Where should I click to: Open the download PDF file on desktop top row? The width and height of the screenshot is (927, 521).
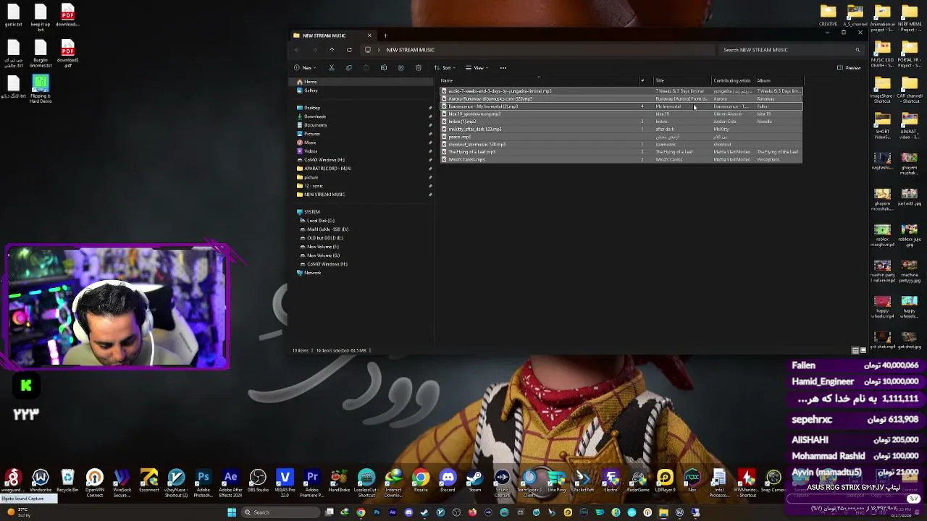click(x=67, y=16)
